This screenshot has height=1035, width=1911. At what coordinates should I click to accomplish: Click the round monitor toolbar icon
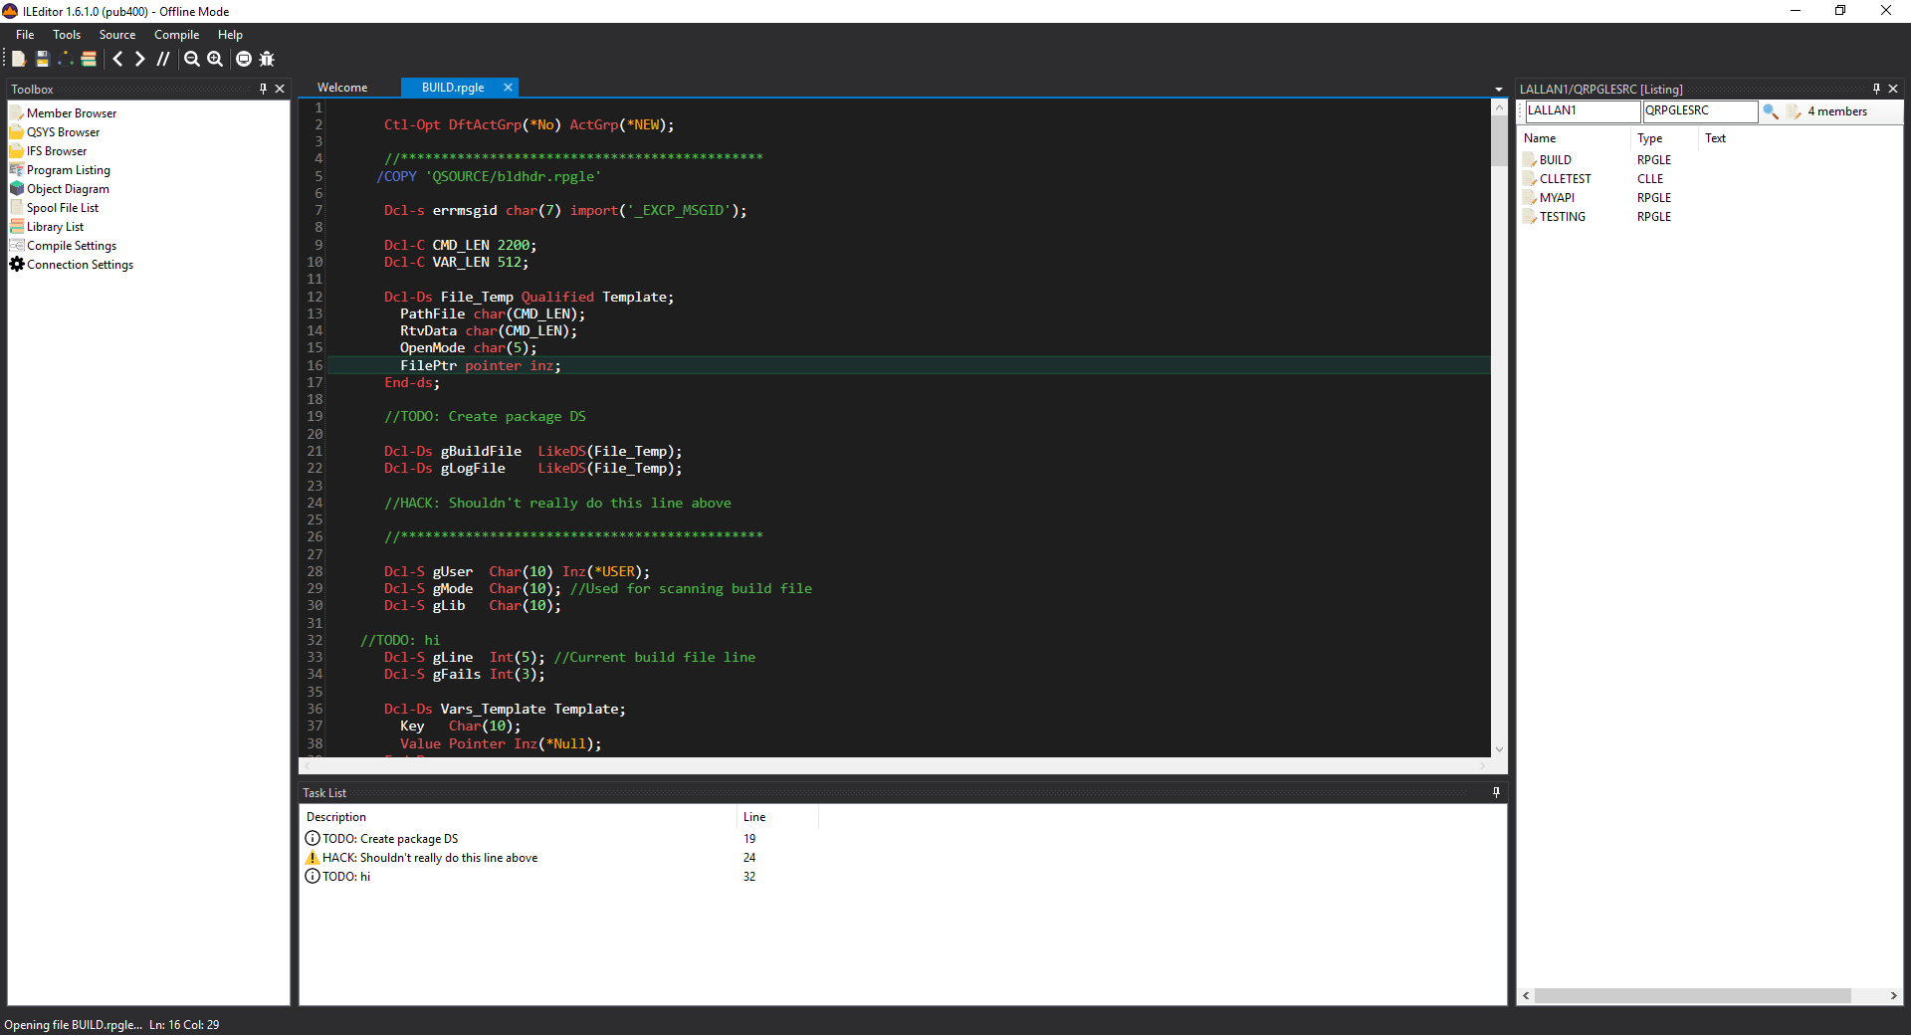(x=244, y=59)
